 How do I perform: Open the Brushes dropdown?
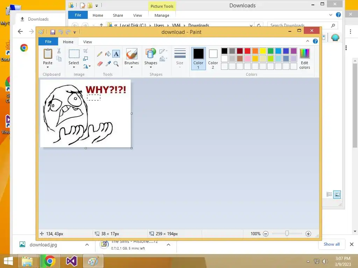(131, 67)
